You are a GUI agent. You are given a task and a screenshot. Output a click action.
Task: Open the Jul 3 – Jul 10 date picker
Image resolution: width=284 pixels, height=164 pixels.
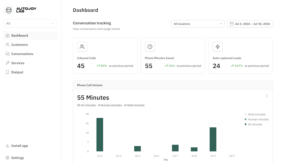point(250,24)
